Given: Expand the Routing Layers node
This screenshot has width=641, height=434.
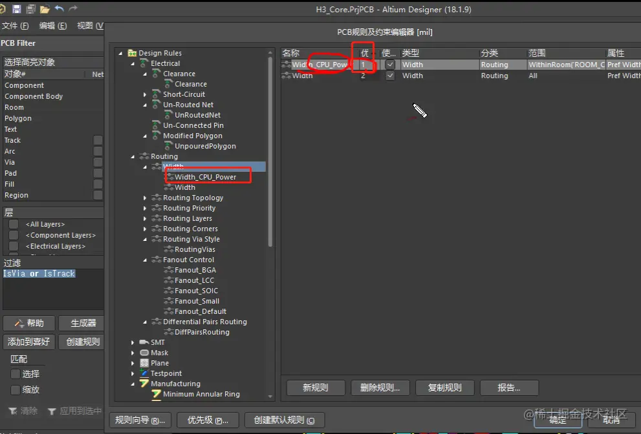Looking at the screenshot, I should (145, 218).
